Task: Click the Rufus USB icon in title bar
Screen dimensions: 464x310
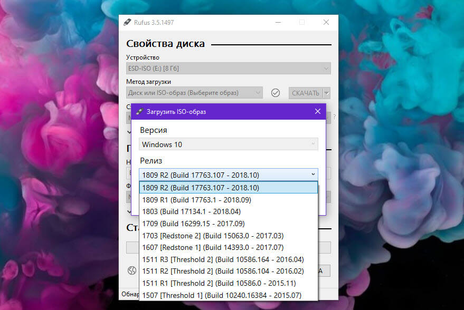Action: coord(127,23)
